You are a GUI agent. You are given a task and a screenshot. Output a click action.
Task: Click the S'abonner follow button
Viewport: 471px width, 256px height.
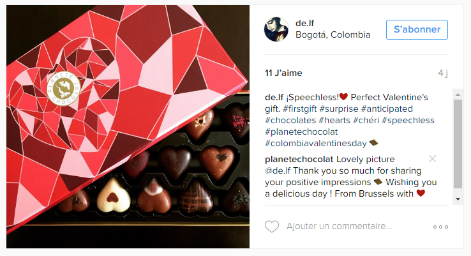tap(417, 29)
